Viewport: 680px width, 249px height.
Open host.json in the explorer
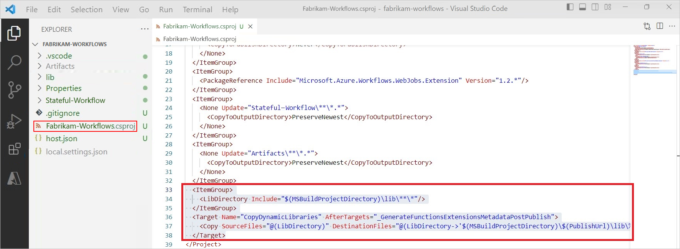pyautogui.click(x=61, y=139)
